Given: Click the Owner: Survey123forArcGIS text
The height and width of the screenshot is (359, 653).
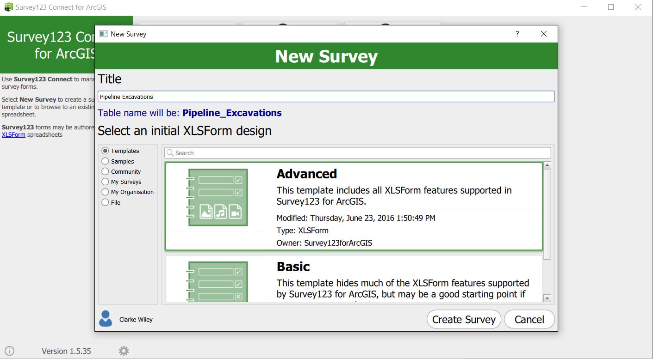Looking at the screenshot, I should click(x=324, y=243).
